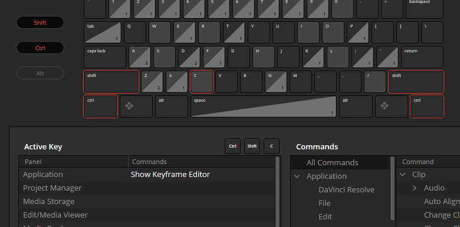Select the comma key
Viewport: 460px width, 227px height.
(x=326, y=82)
